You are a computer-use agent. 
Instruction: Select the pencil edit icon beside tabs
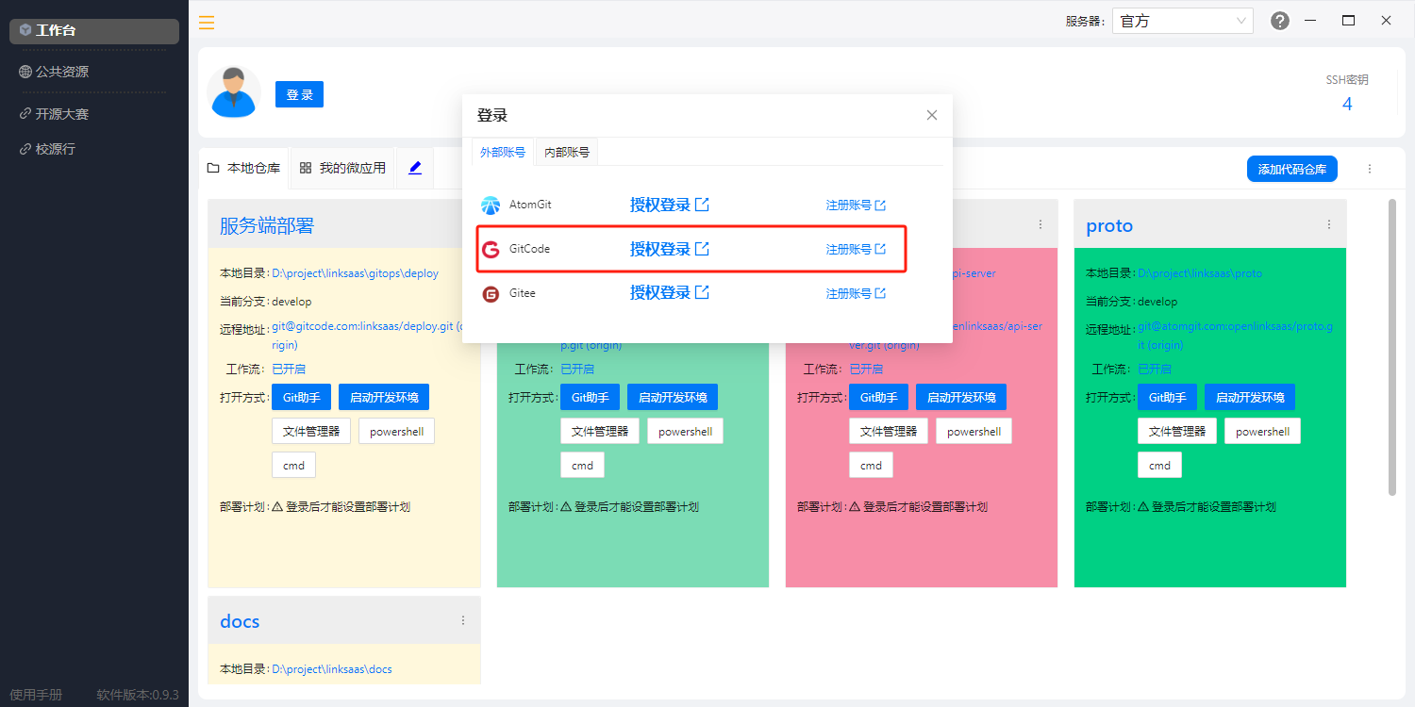(413, 168)
